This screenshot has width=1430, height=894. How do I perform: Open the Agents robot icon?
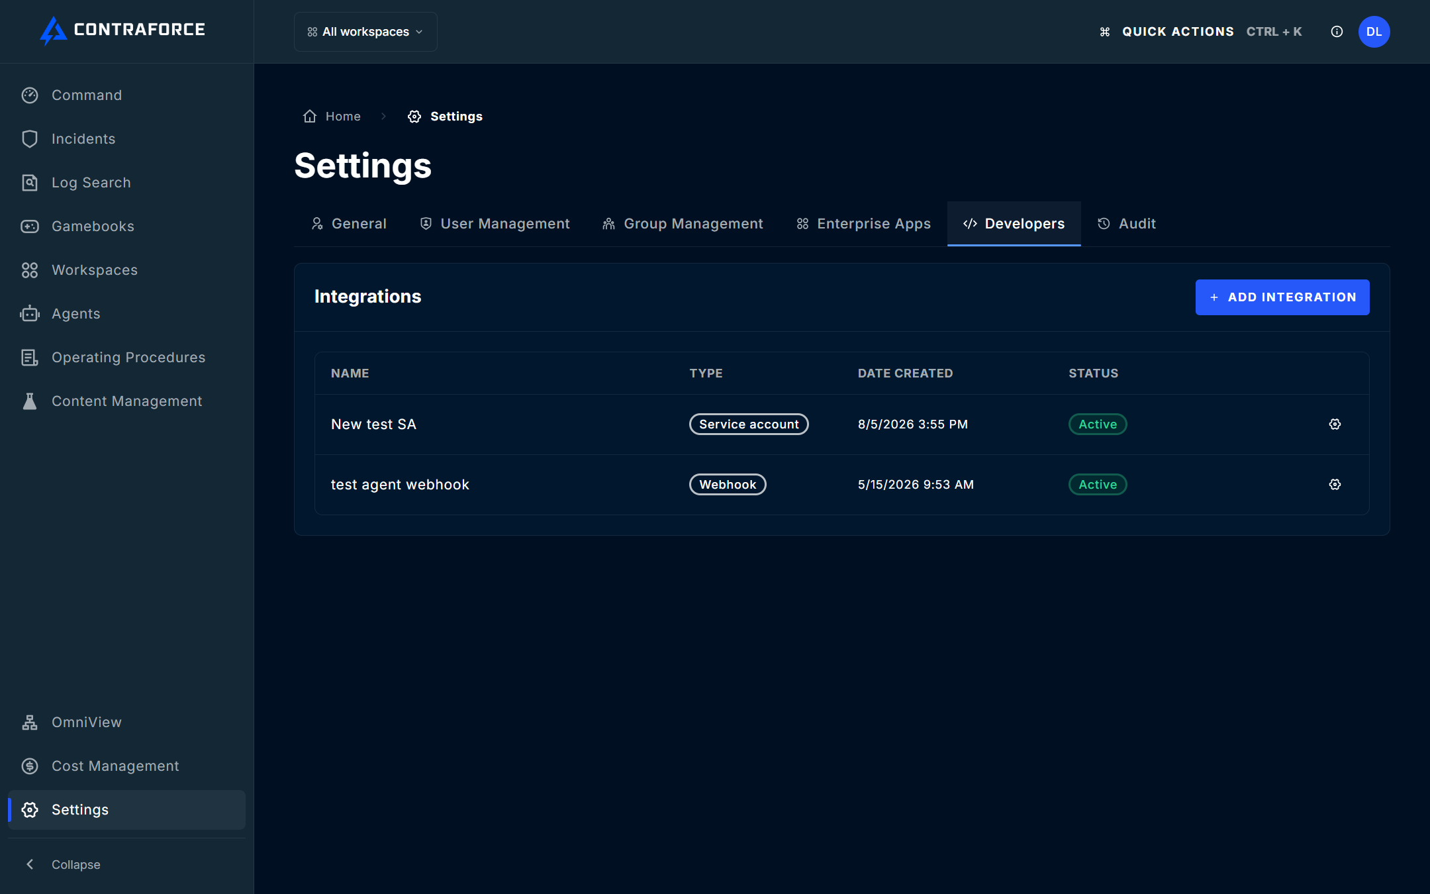(30, 314)
